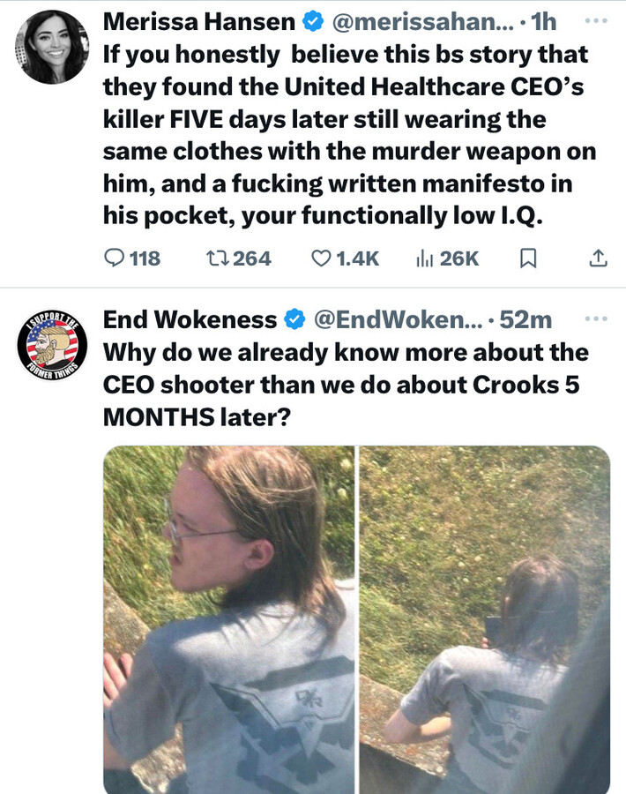This screenshot has width=626, height=794.
Task: Open Merissa Hansen display name link
Action: click(x=199, y=22)
